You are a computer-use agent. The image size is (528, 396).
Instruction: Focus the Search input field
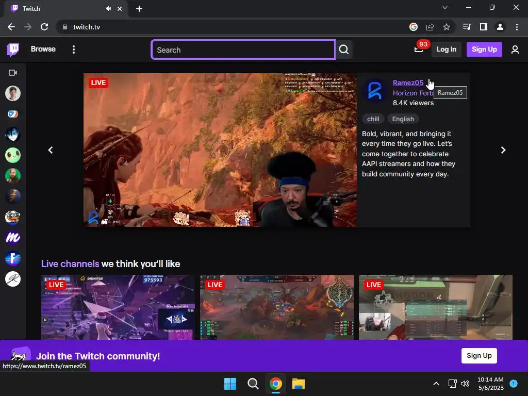click(243, 49)
